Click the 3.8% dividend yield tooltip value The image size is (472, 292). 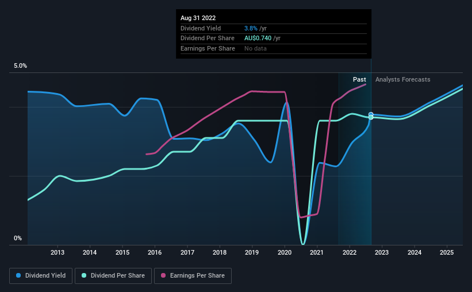[x=251, y=28]
